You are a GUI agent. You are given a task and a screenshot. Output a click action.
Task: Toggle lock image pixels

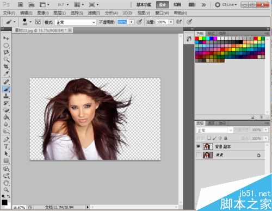point(214,138)
